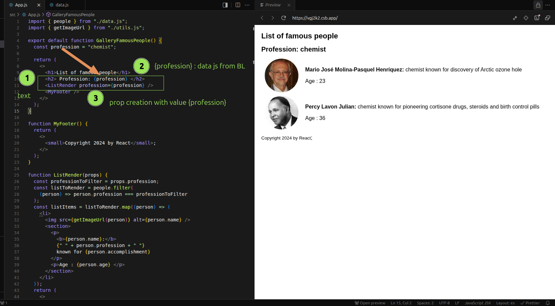Open editor more actions ellipsis menu
555x306 pixels.
click(x=247, y=5)
